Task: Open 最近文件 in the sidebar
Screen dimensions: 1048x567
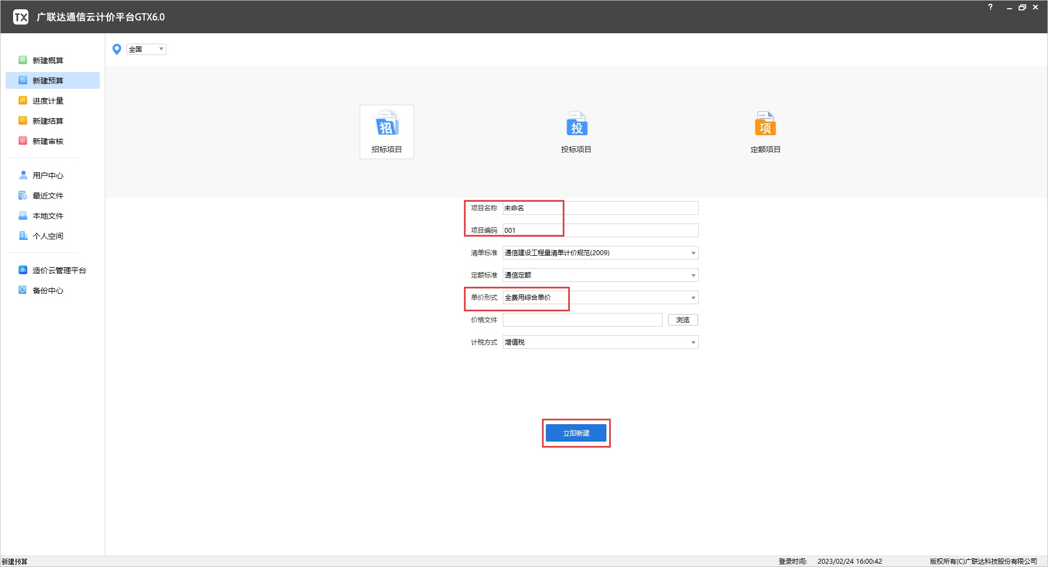Action: pos(47,196)
